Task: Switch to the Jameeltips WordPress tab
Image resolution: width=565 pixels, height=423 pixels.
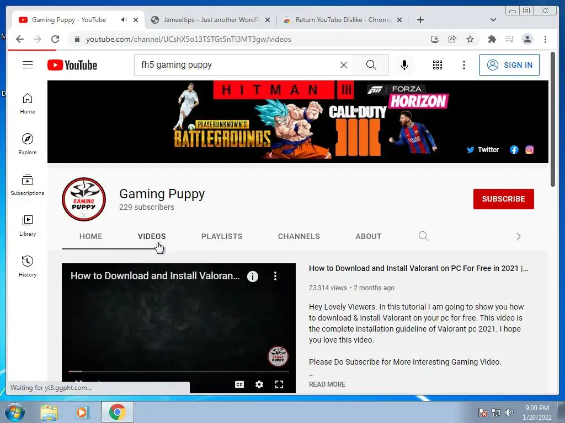Action: pyautogui.click(x=211, y=20)
